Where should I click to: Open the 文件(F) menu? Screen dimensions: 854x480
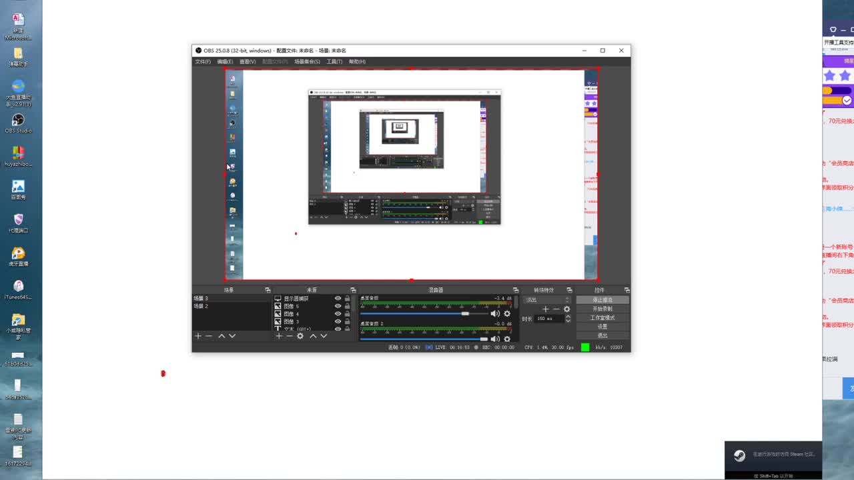pyautogui.click(x=203, y=61)
